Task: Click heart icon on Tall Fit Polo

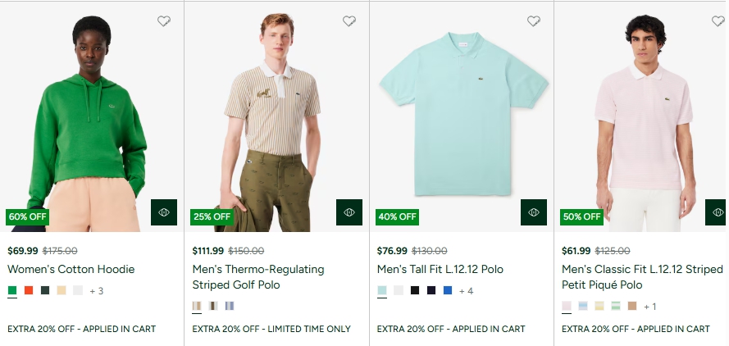Action: coord(534,21)
